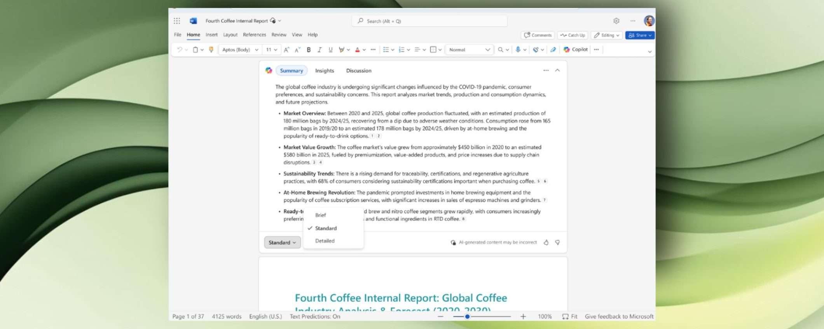Open the app launcher grid icon
This screenshot has height=329, width=824.
177,21
